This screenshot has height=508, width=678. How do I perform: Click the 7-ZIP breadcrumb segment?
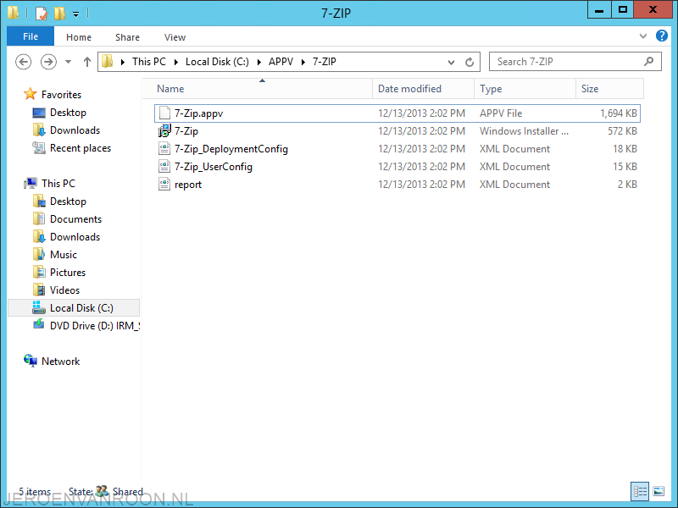[324, 62]
